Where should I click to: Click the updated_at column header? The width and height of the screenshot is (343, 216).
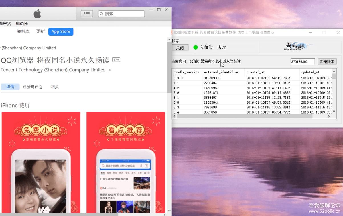tap(316, 72)
